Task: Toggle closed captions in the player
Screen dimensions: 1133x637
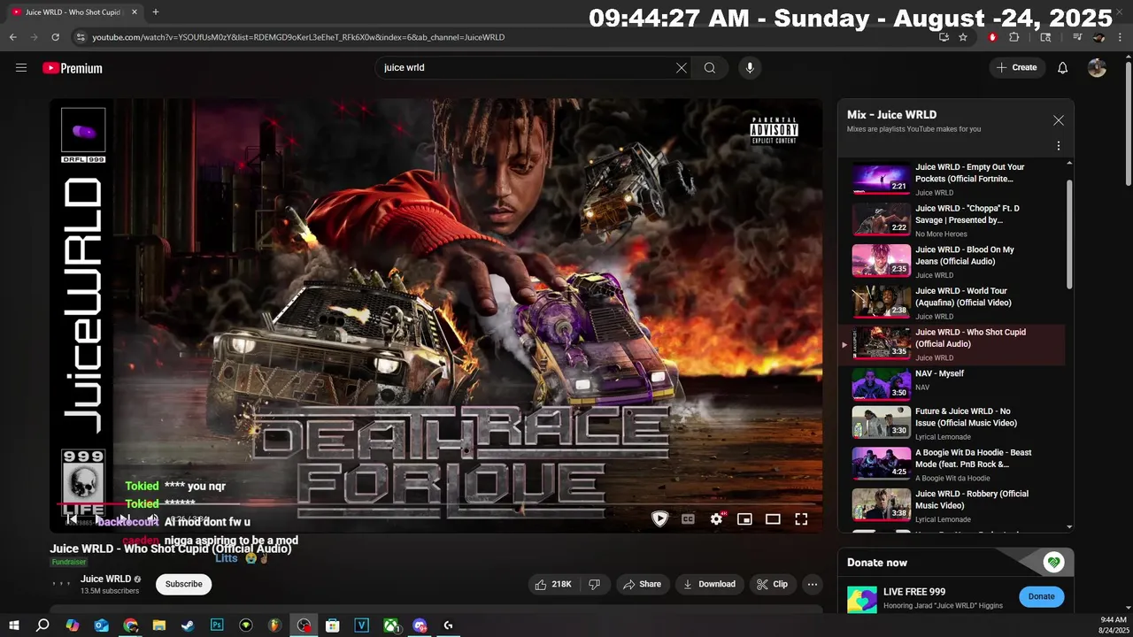Action: 688,519
